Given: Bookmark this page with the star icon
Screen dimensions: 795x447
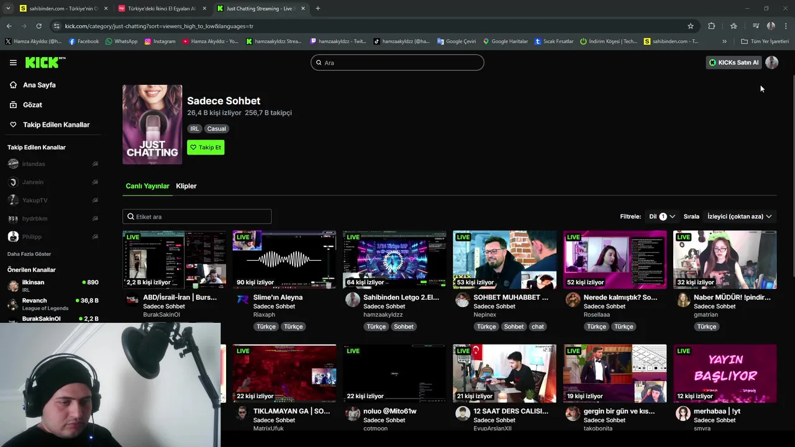Looking at the screenshot, I should click(x=690, y=26).
